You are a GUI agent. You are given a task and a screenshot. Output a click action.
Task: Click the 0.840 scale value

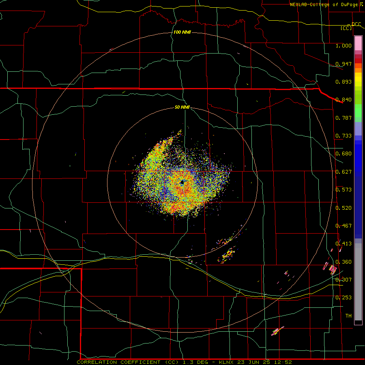click(x=344, y=100)
